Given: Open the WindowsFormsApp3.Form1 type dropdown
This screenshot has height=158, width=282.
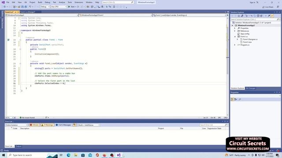Looking at the screenshot, I should point(115,15).
